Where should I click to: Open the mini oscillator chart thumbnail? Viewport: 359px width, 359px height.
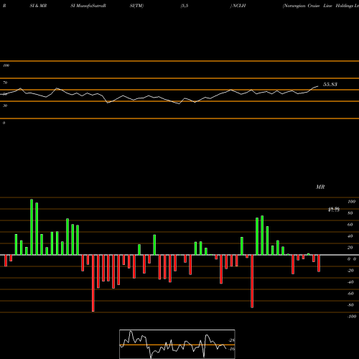tap(177, 344)
